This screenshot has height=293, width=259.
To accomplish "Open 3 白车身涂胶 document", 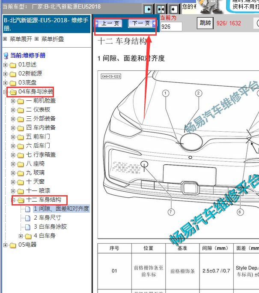I will (51, 227).
